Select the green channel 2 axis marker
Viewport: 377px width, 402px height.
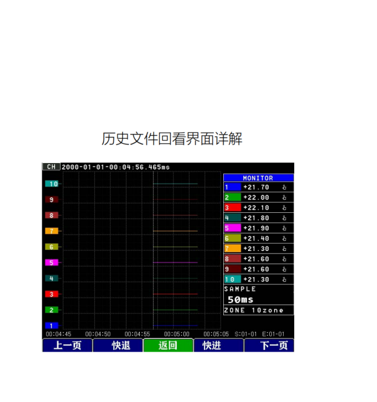51,310
